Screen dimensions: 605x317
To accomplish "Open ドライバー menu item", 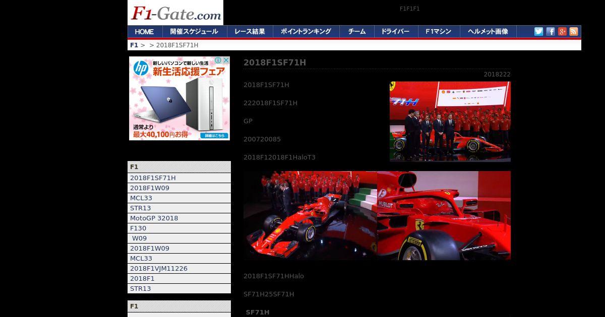I will click(x=396, y=31).
